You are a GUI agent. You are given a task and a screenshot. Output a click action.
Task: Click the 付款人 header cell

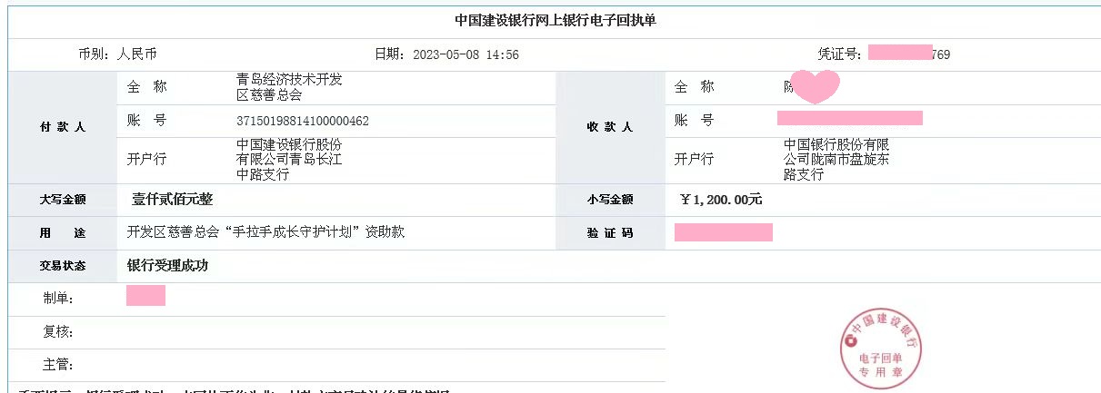pos(63,127)
